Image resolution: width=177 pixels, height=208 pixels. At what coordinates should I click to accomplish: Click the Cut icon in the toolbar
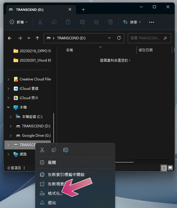pyautogui.click(x=40, y=22)
